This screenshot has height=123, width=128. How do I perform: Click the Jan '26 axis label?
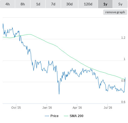point(47,108)
